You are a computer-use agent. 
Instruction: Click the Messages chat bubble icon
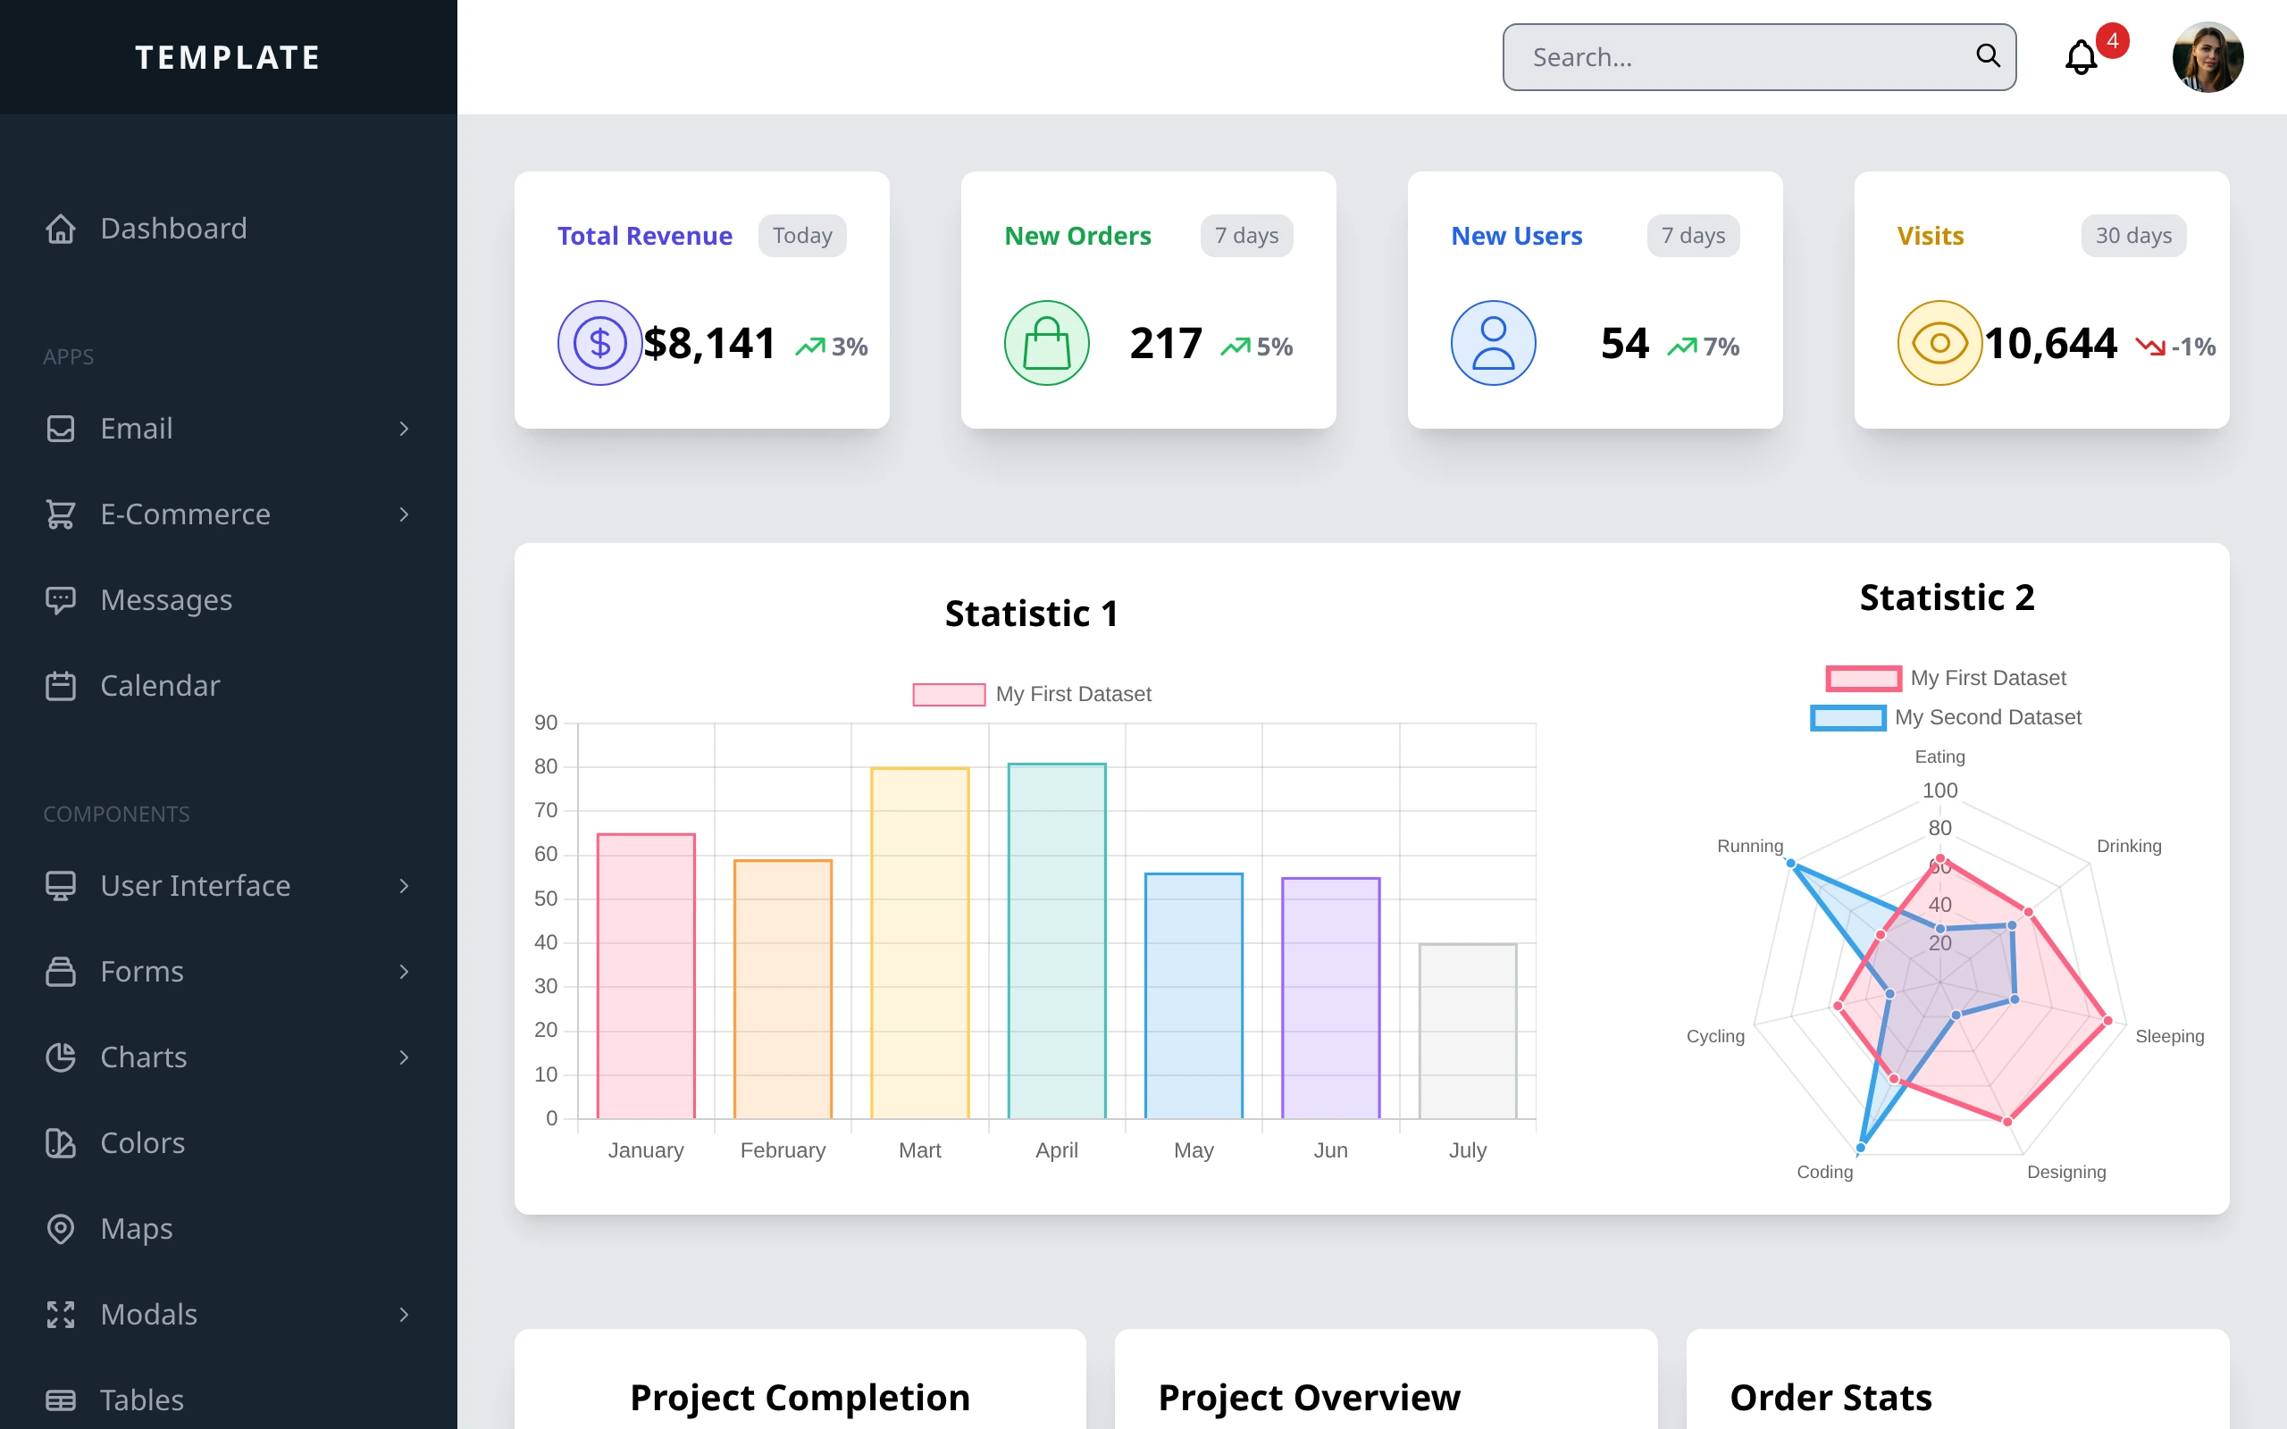point(61,600)
